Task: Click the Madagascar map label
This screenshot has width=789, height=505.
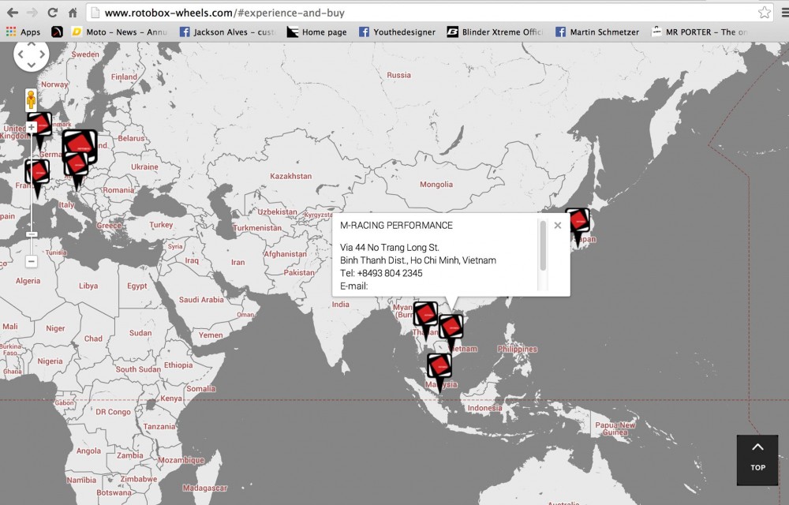Action: (x=205, y=488)
